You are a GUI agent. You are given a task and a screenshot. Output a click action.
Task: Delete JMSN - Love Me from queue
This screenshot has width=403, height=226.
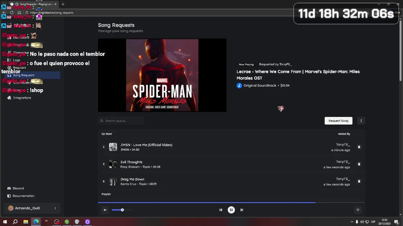[x=359, y=147]
